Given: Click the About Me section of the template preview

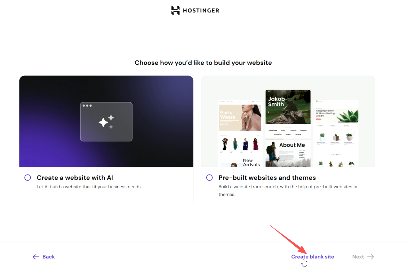Looking at the screenshot, I should (288, 153).
